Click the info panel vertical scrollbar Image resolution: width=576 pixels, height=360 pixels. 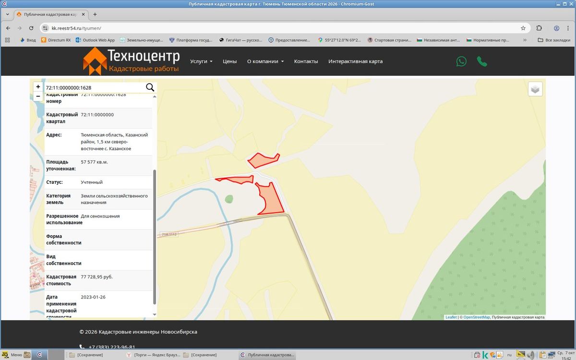coord(155,236)
